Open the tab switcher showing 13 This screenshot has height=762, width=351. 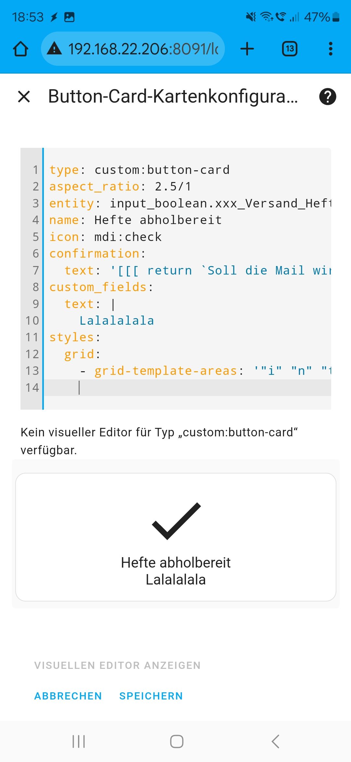click(289, 49)
